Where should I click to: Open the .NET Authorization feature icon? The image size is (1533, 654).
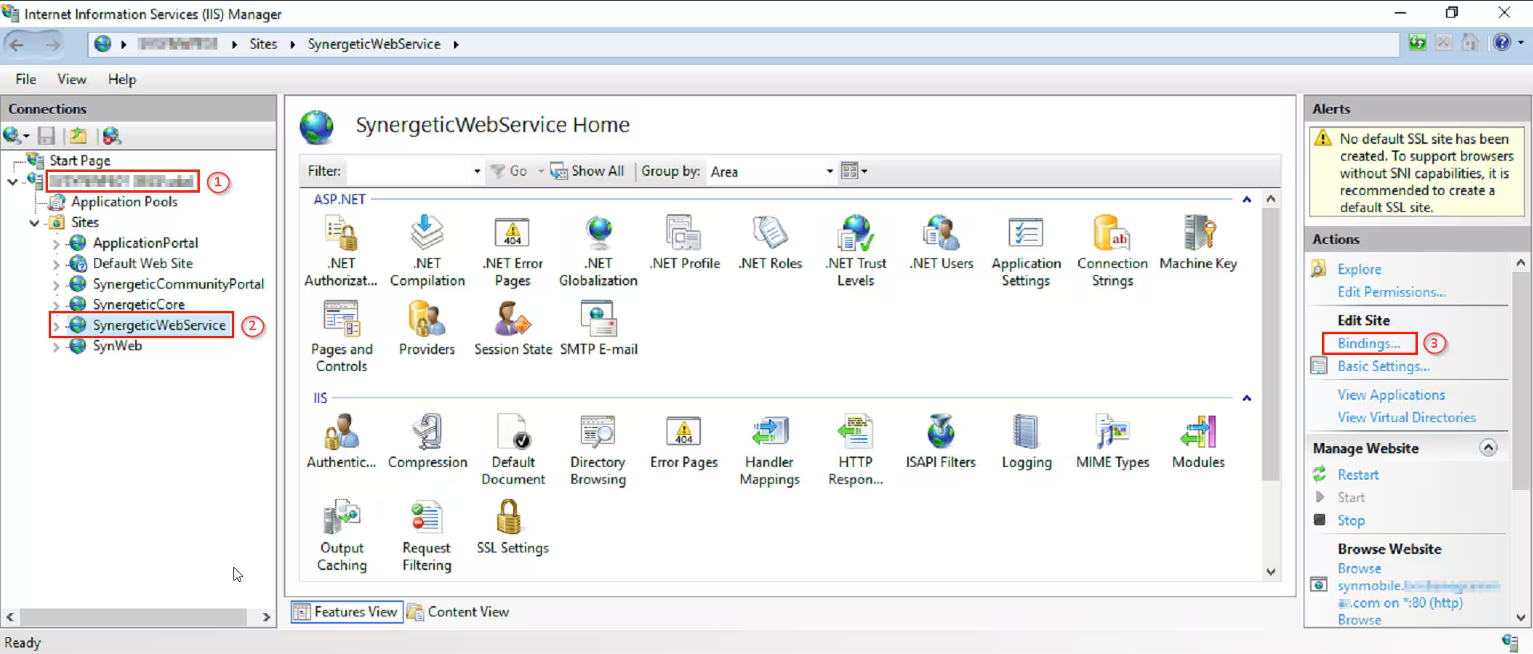click(x=341, y=250)
